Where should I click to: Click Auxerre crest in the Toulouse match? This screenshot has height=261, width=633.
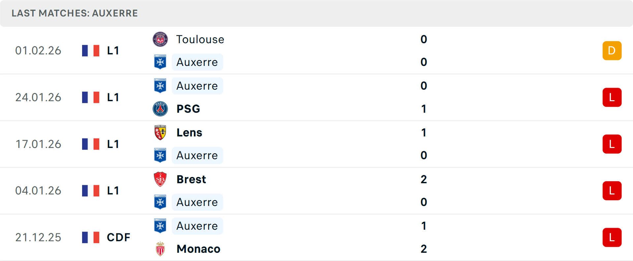[160, 62]
